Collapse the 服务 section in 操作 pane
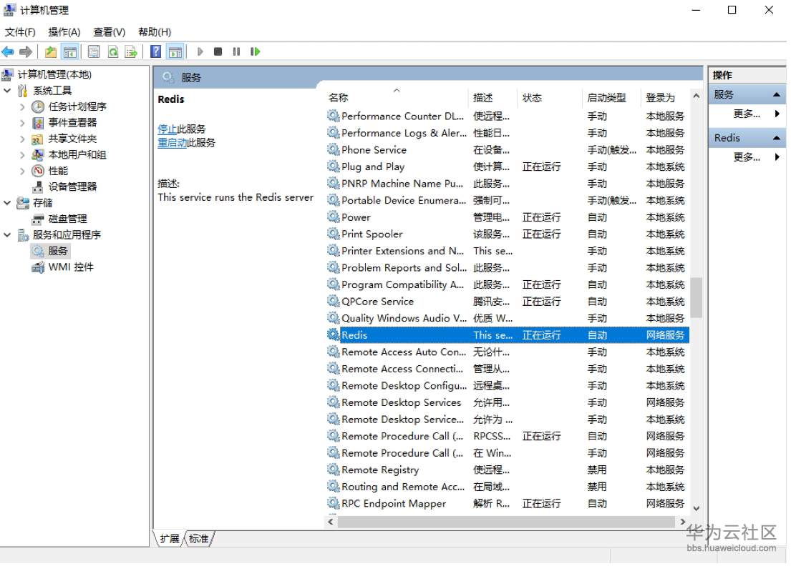This screenshot has height=566, width=791. point(777,94)
